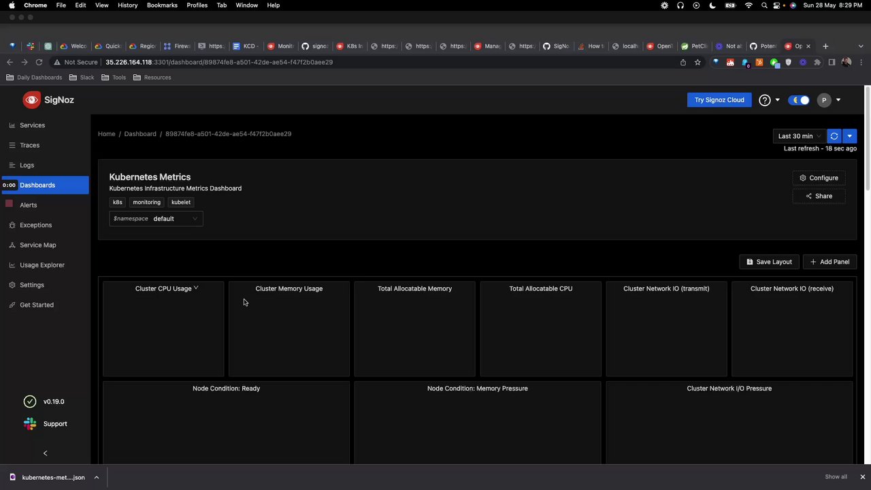Click the share page icon in address bar
This screenshot has width=871, height=490.
pos(683,62)
